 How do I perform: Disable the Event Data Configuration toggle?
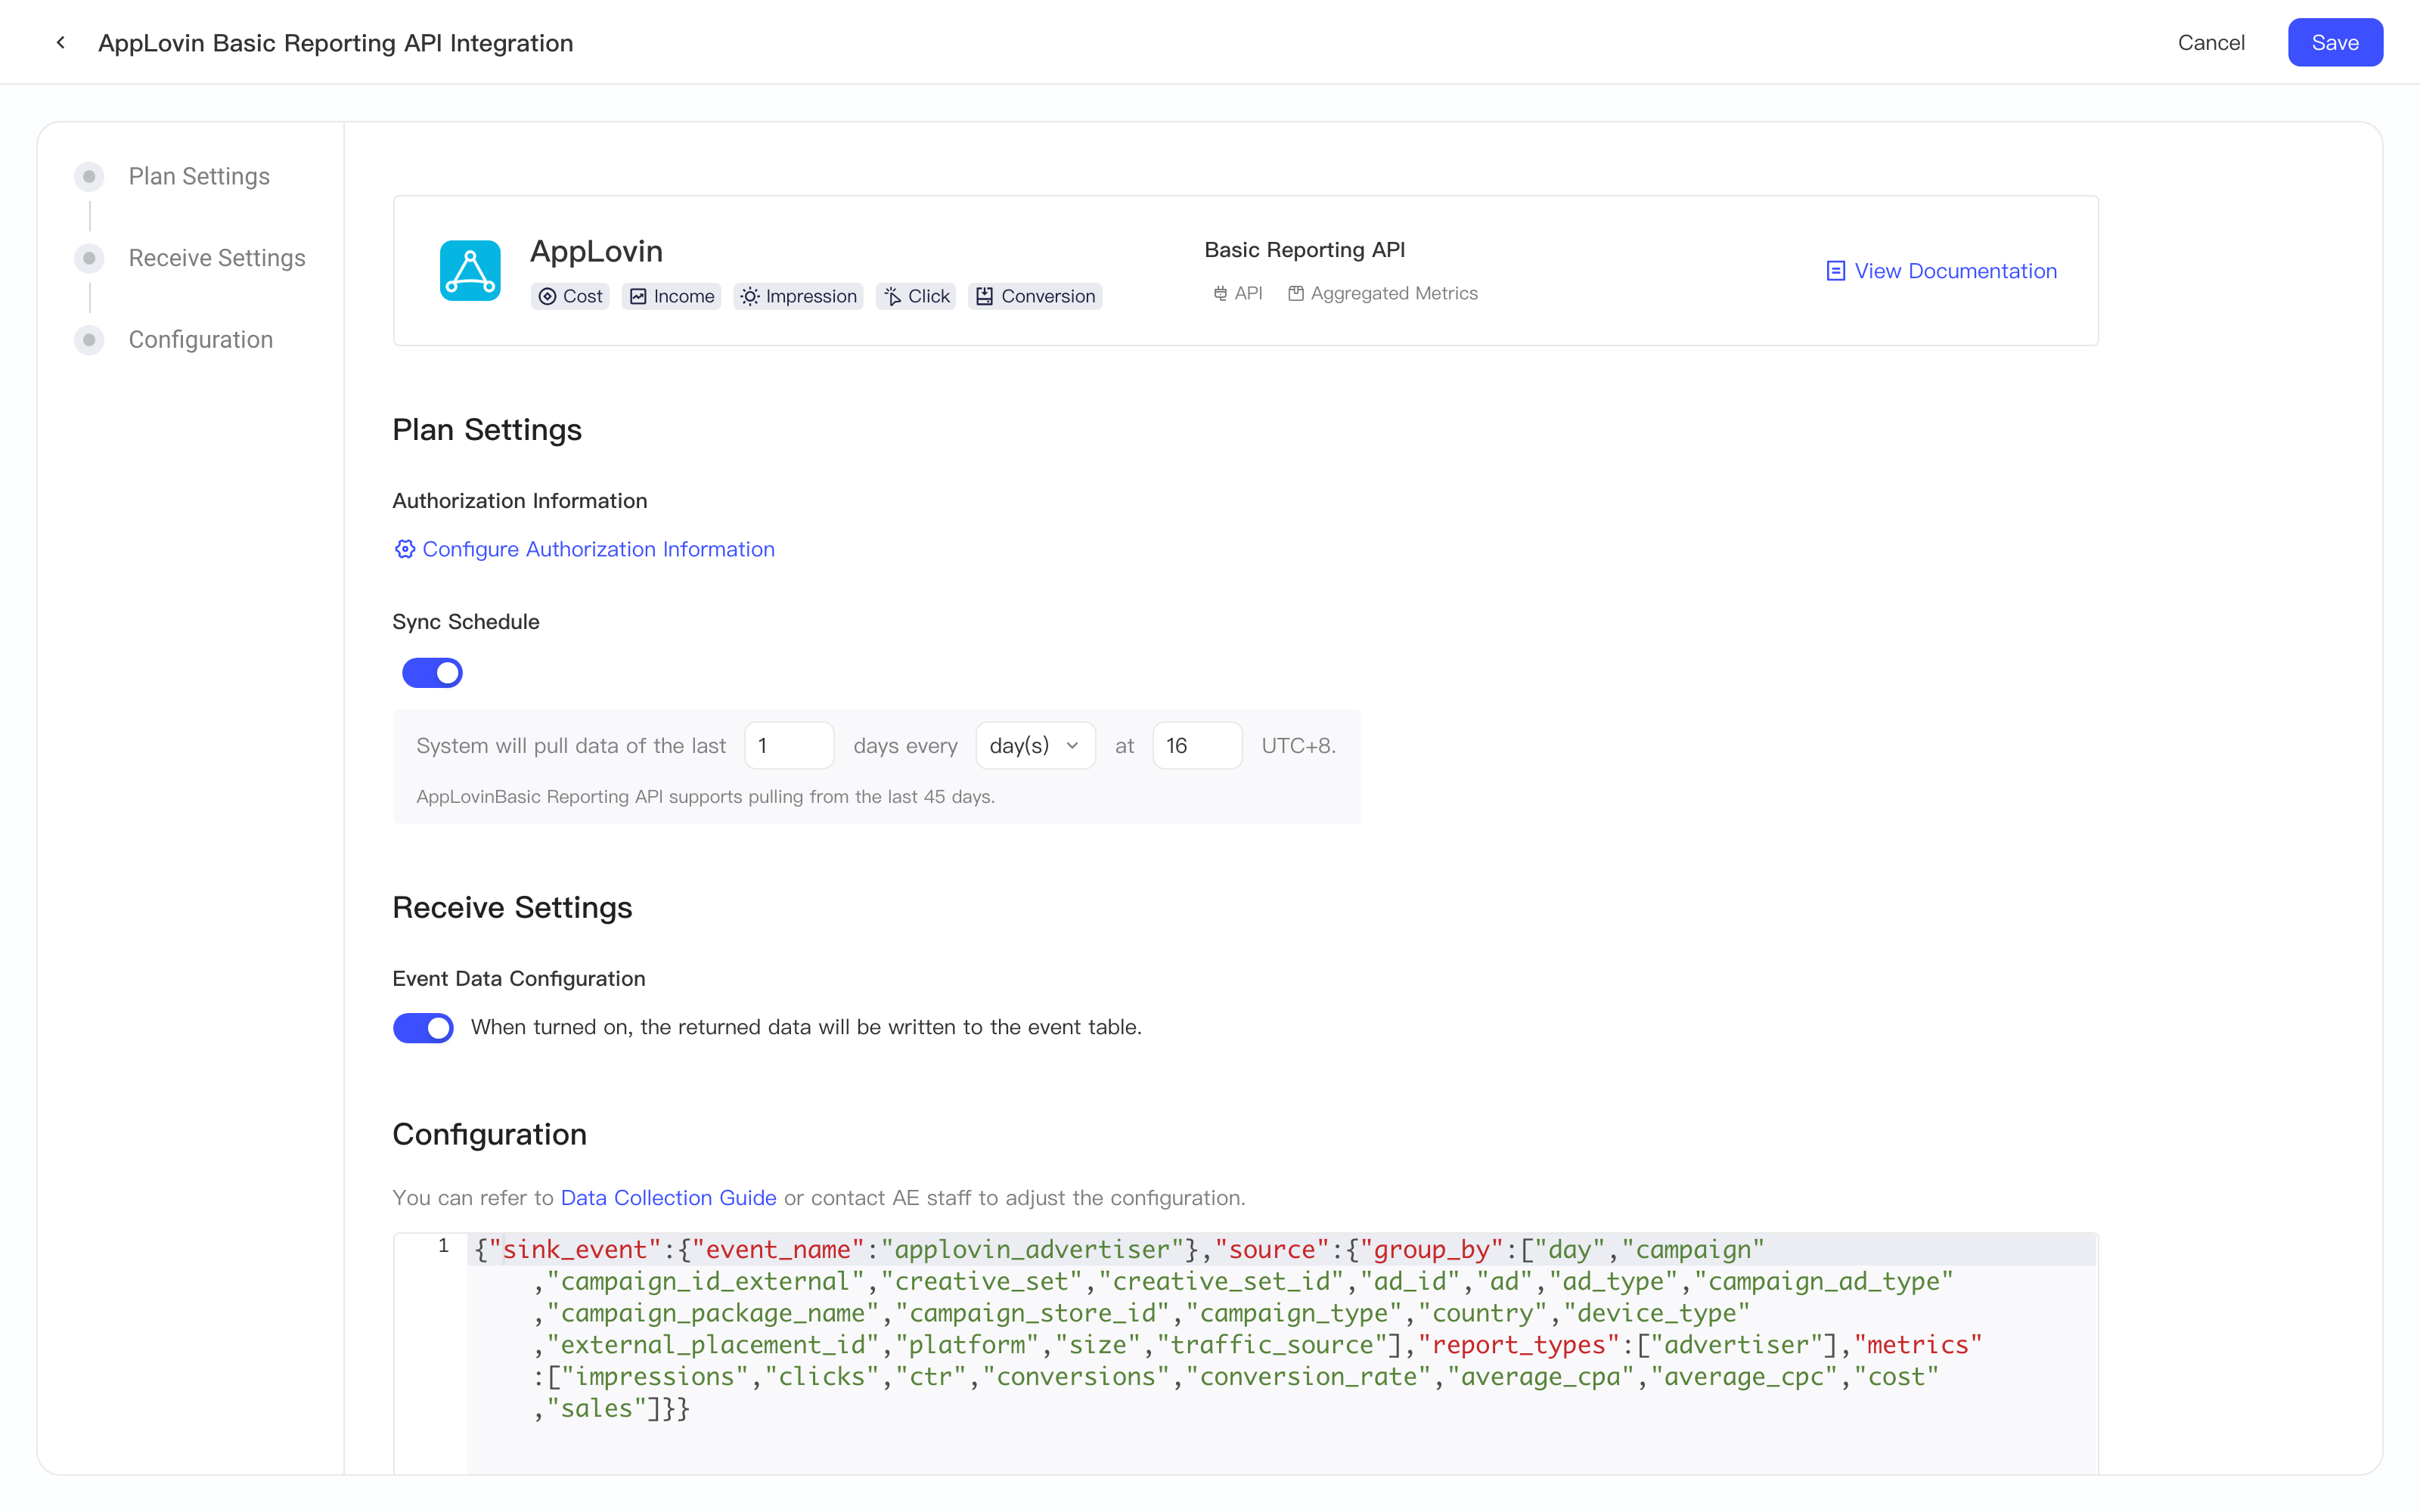point(423,1028)
